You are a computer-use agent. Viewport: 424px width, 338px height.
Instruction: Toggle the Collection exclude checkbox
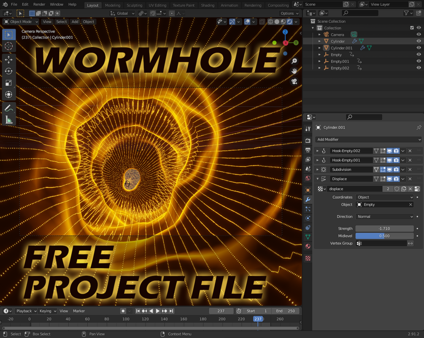(412, 27)
